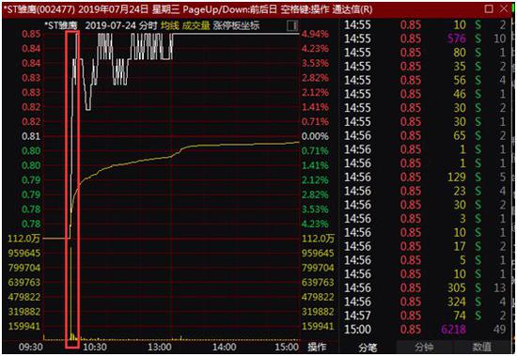Select the tick row with volume 35
Image resolution: width=517 pixels, height=356 pixels.
(425, 67)
